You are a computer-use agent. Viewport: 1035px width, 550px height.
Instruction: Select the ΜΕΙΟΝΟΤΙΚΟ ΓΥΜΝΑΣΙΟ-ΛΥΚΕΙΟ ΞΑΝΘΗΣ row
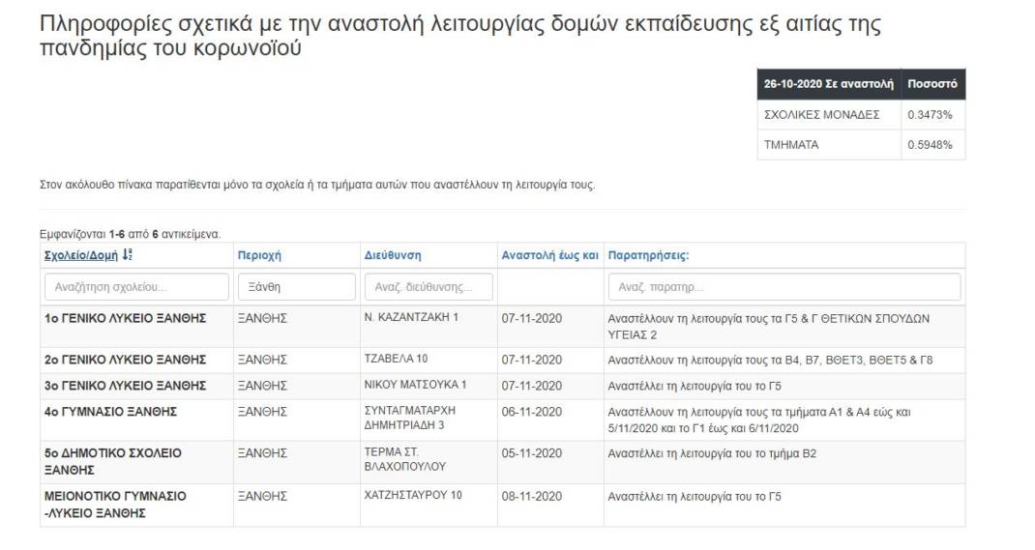[x=503, y=506]
